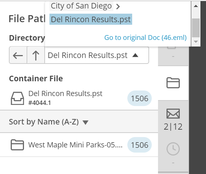206x174 pixels.
Task: Open the Sort by Name (A-Z) dropdown
Action: point(49,122)
